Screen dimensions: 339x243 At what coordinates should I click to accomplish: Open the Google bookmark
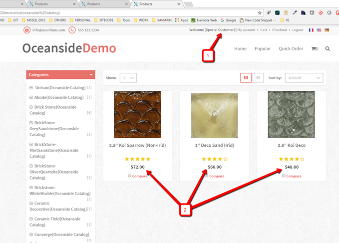[228, 20]
